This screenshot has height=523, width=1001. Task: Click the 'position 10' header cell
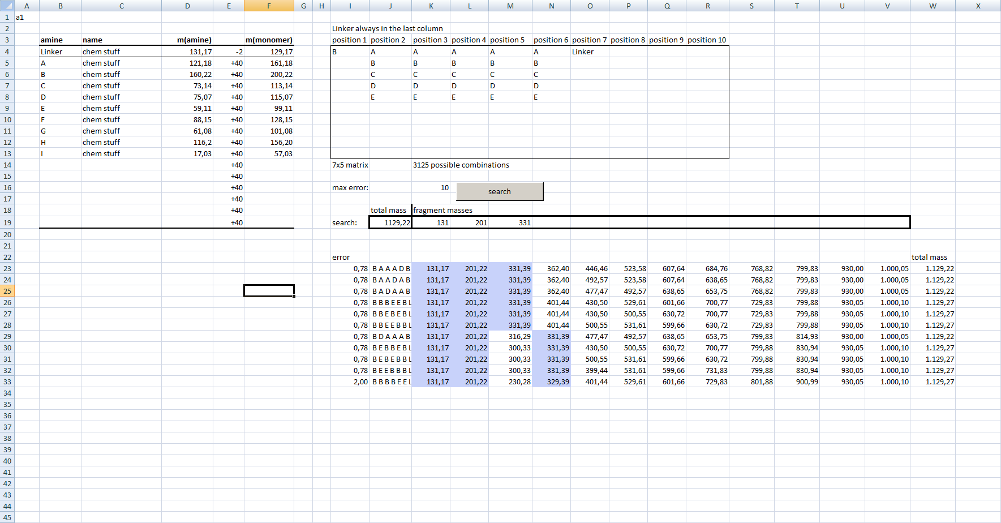tap(707, 40)
